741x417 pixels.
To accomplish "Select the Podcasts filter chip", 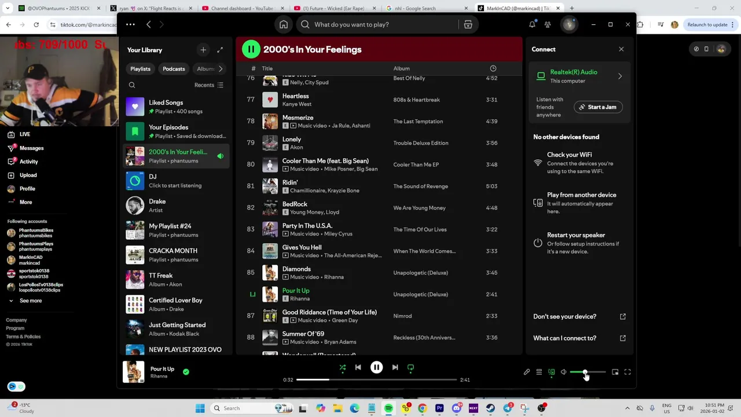I will click(174, 69).
